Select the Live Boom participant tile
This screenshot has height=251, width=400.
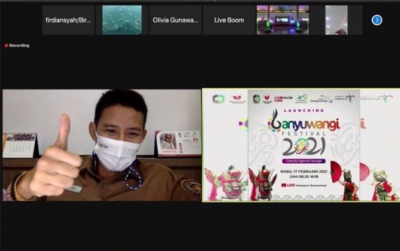(229, 20)
